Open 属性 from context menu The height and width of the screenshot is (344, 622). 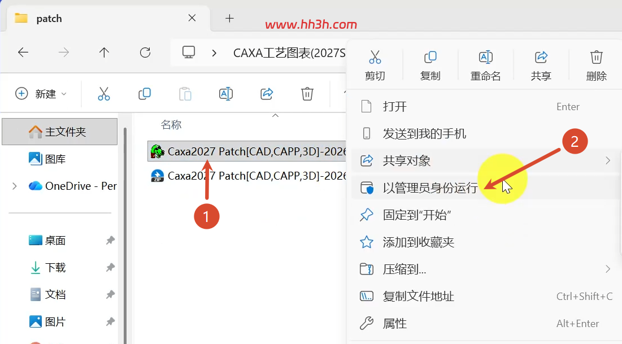click(x=484, y=323)
